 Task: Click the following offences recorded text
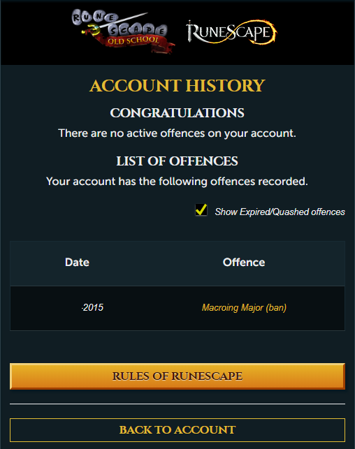pos(177,182)
